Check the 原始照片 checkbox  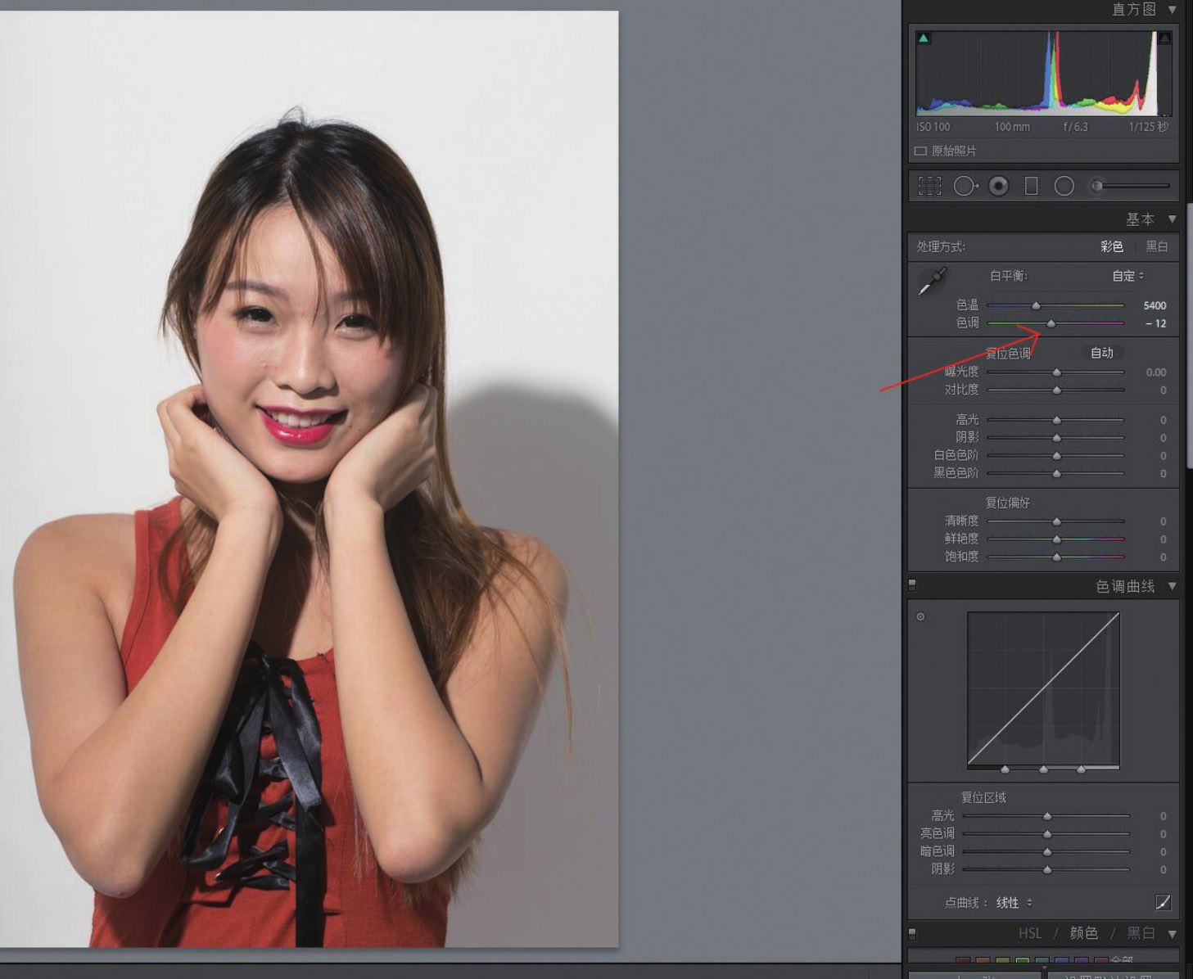(x=920, y=151)
